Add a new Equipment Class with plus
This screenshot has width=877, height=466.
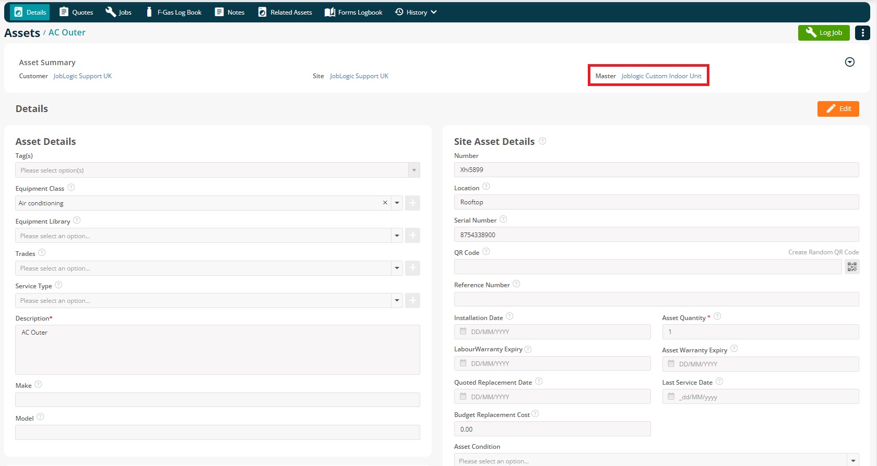pos(412,203)
